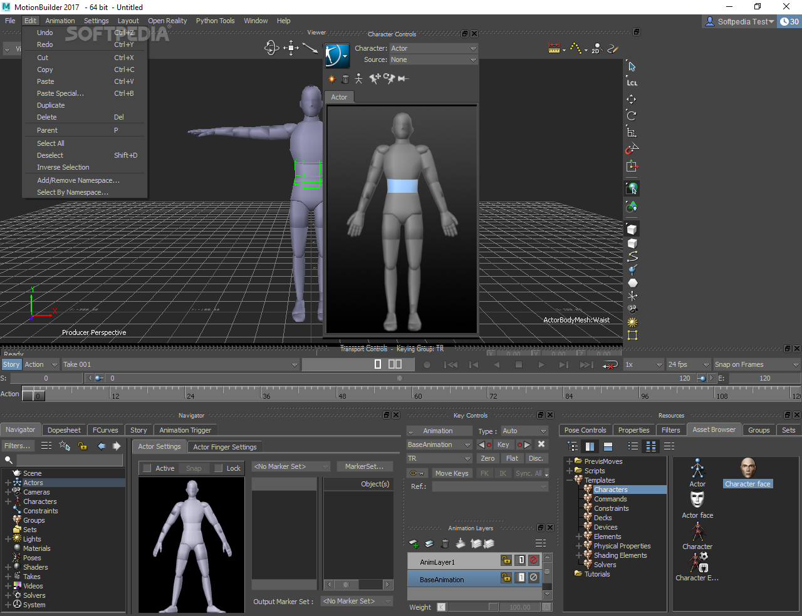
Task: Select the viewer orbit camera tool
Action: (x=271, y=48)
